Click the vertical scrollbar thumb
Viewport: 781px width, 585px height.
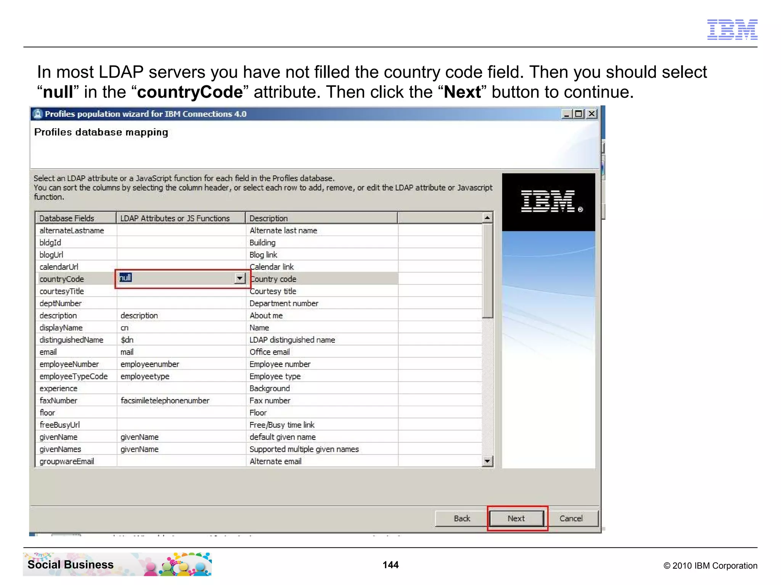pos(487,270)
